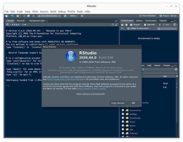Switch to the History tab
Viewport: 183px width, 142px height.
[x=139, y=21]
